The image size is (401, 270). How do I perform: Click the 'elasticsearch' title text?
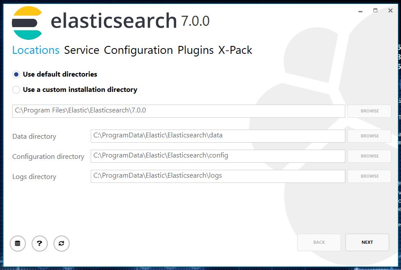click(114, 21)
